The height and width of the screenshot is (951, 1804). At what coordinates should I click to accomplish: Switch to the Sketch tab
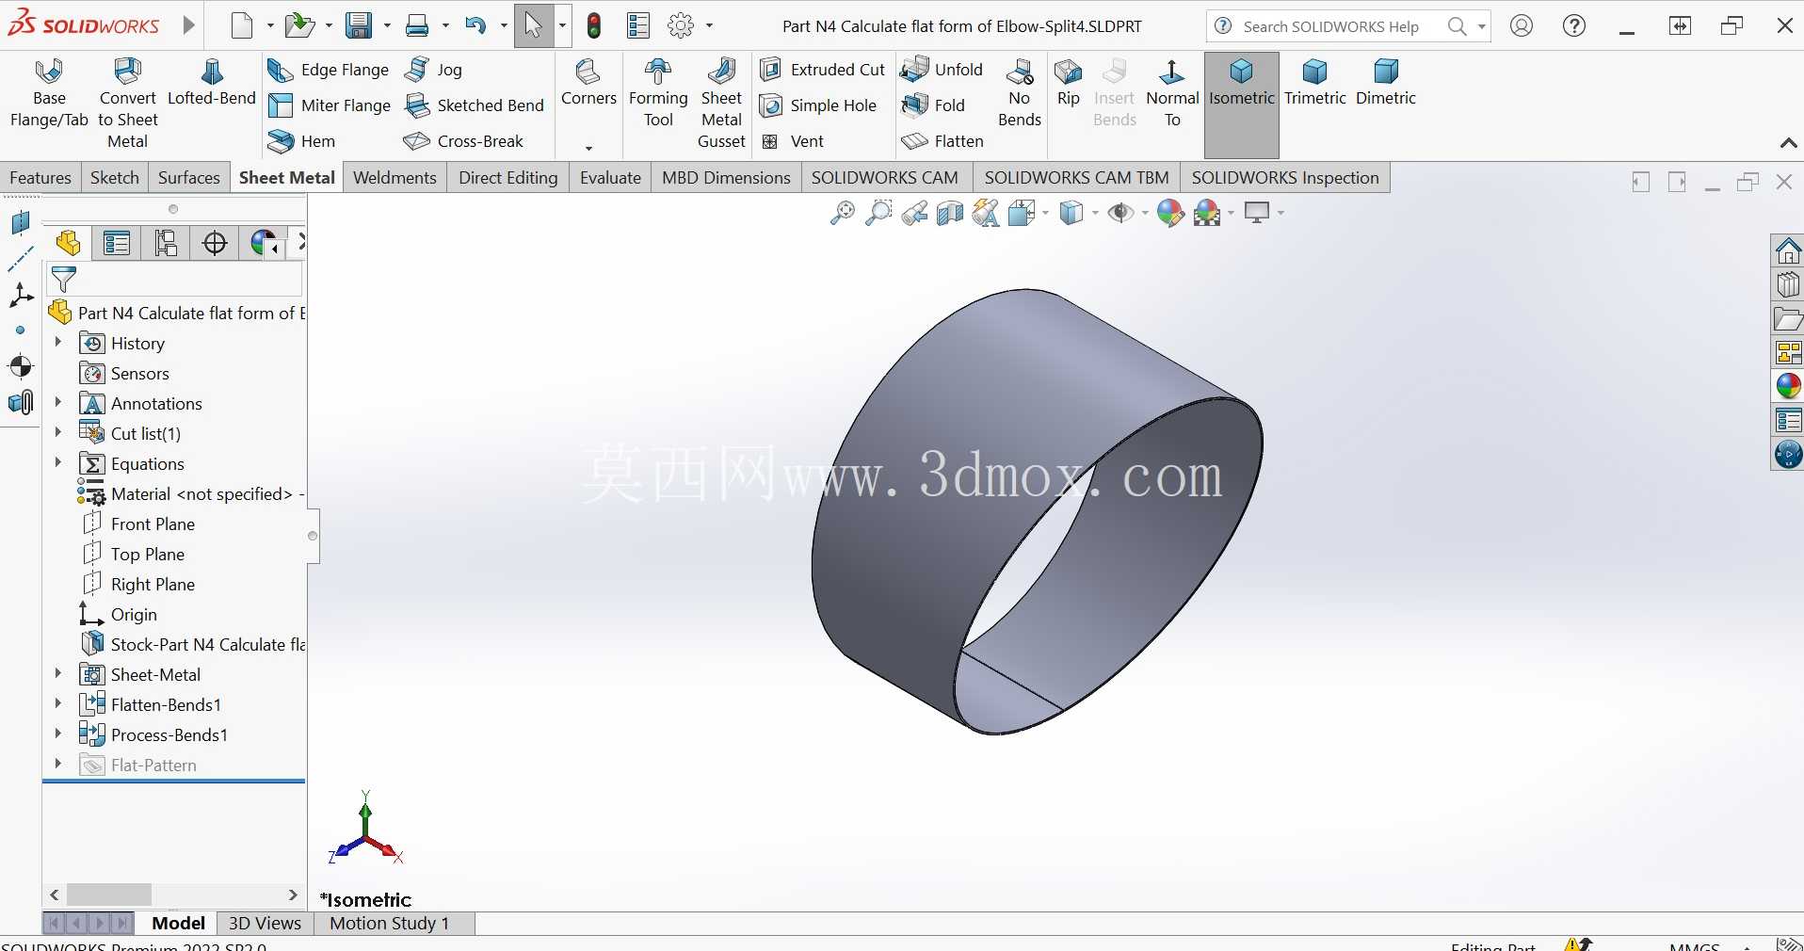pyautogui.click(x=115, y=177)
